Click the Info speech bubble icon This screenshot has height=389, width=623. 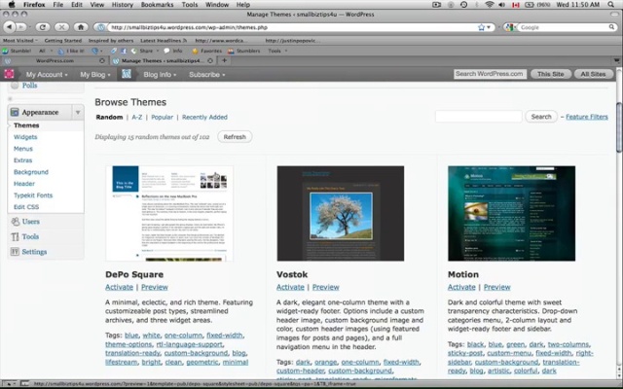tap(166, 51)
